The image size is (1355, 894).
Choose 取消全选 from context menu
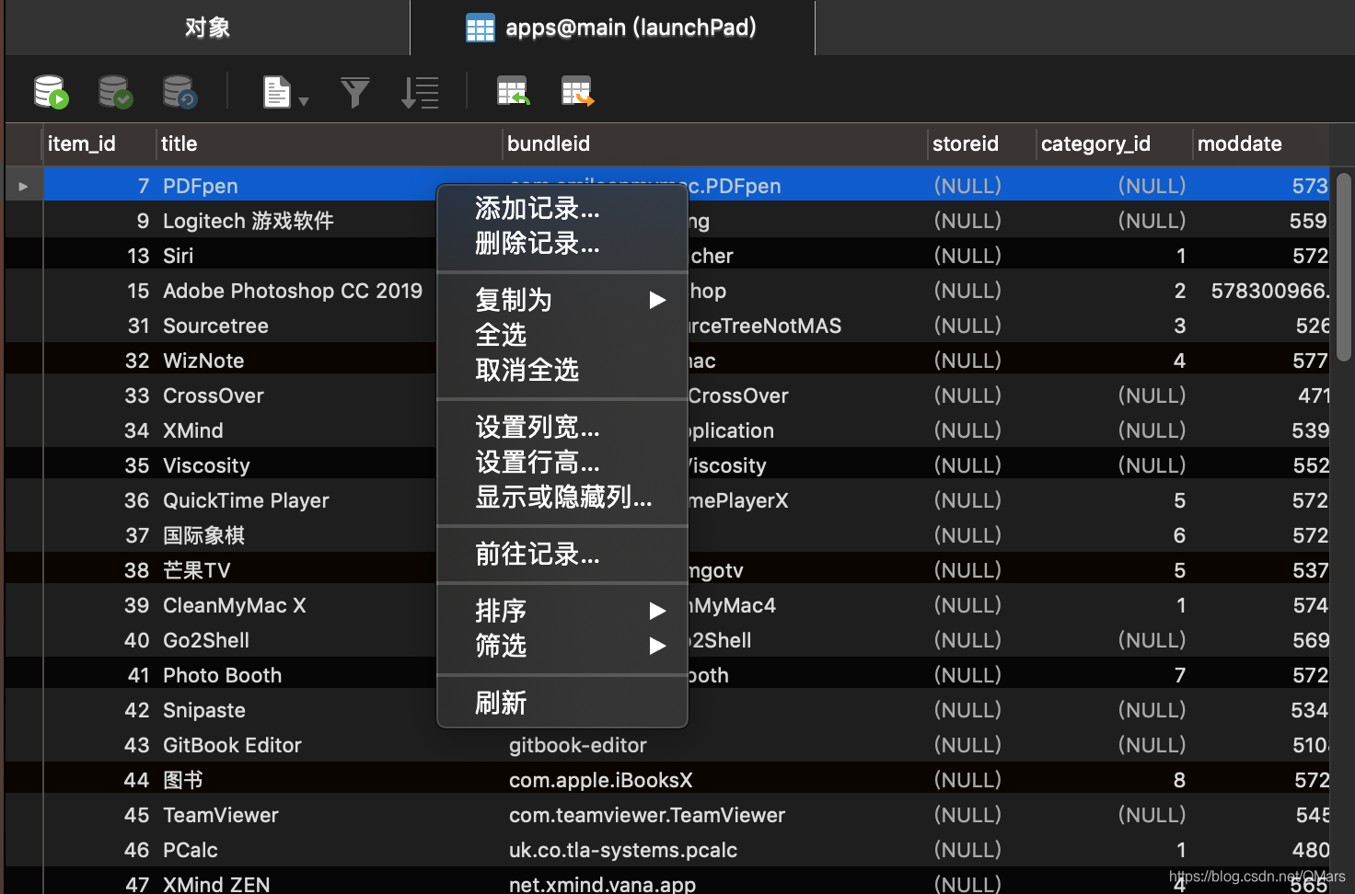coord(562,370)
